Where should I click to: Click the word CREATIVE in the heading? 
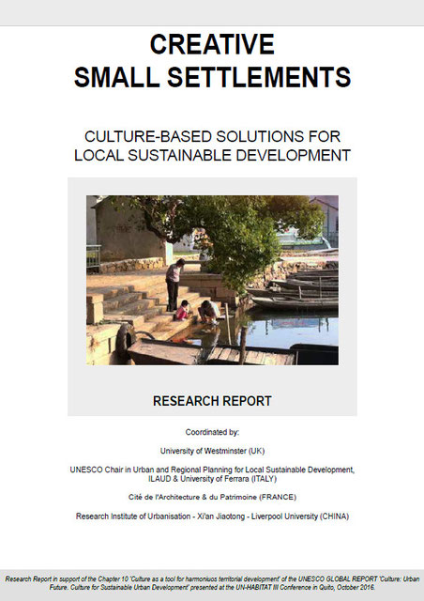pos(212,44)
